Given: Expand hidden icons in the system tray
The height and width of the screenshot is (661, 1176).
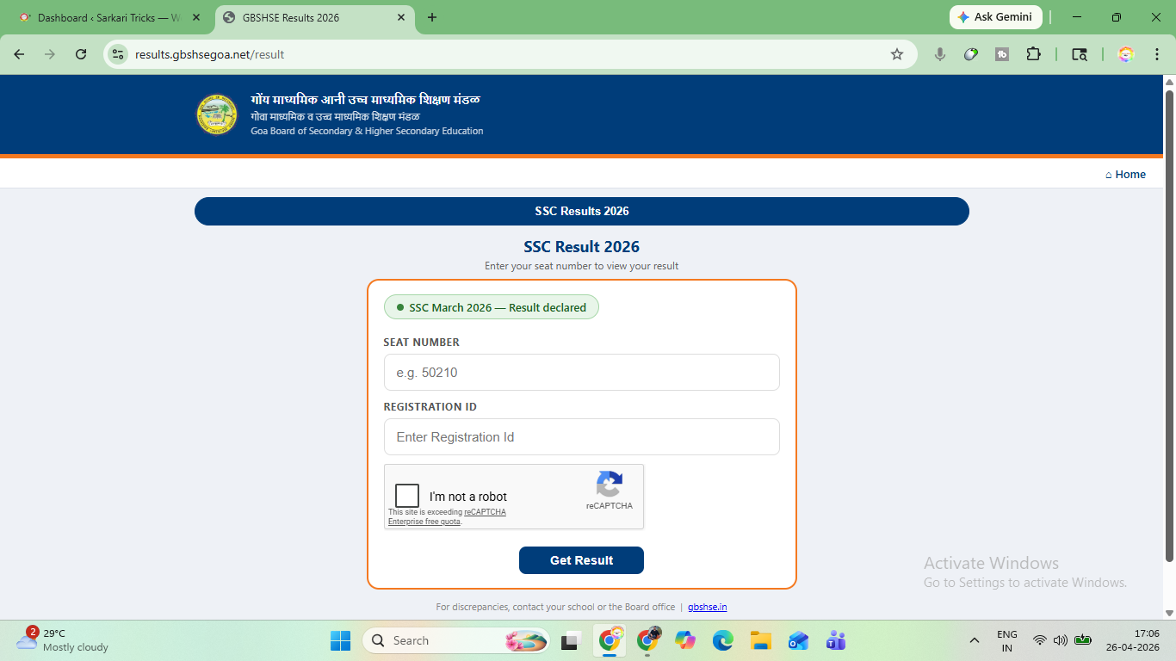Looking at the screenshot, I should pyautogui.click(x=974, y=640).
